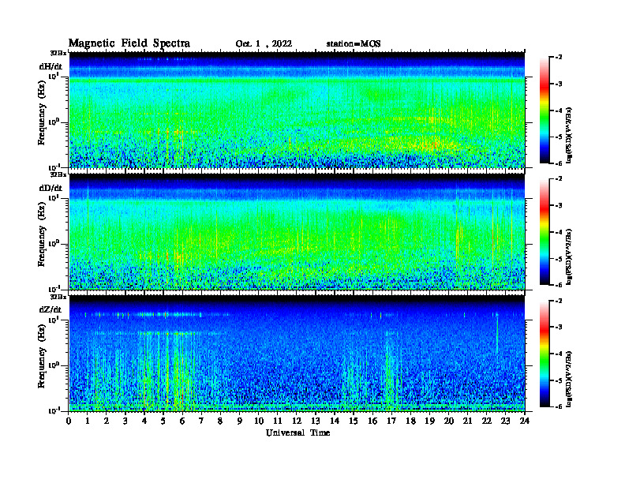Click the 32Hz label atop dZ/dt panel
The width and height of the screenshot is (625, 483).
tap(58, 297)
